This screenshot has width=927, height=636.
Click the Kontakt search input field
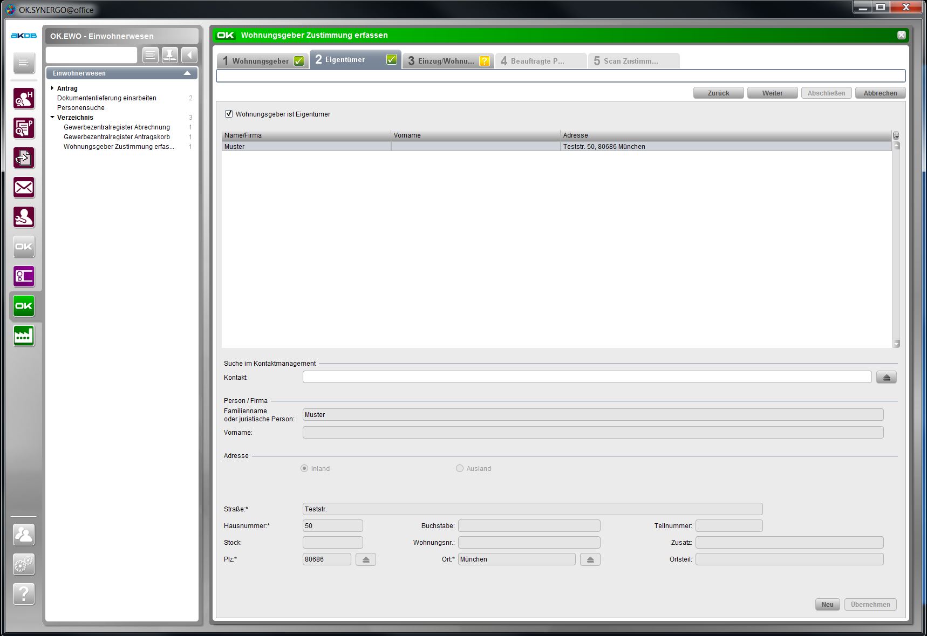click(x=587, y=377)
